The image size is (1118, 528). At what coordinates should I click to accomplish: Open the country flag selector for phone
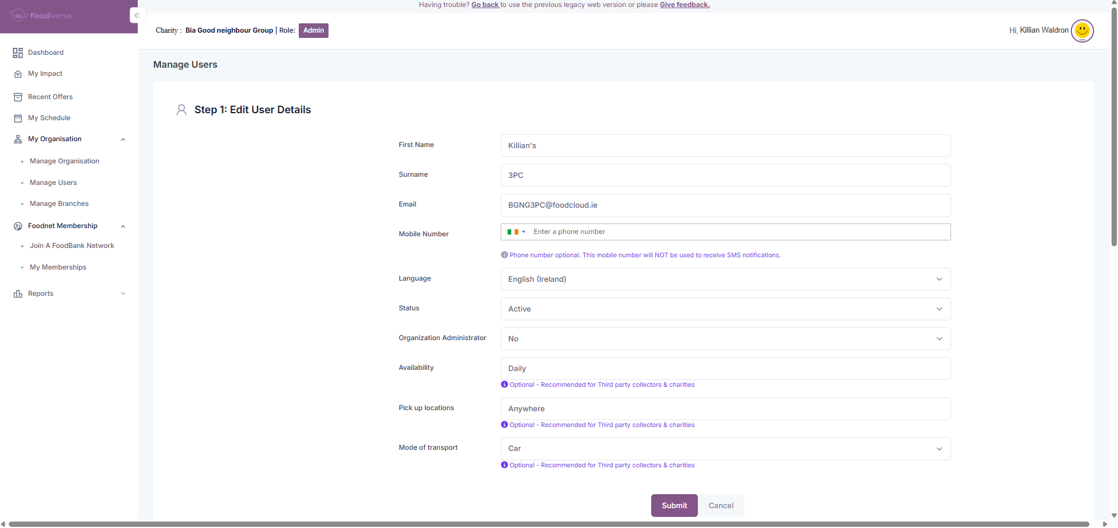click(x=516, y=232)
